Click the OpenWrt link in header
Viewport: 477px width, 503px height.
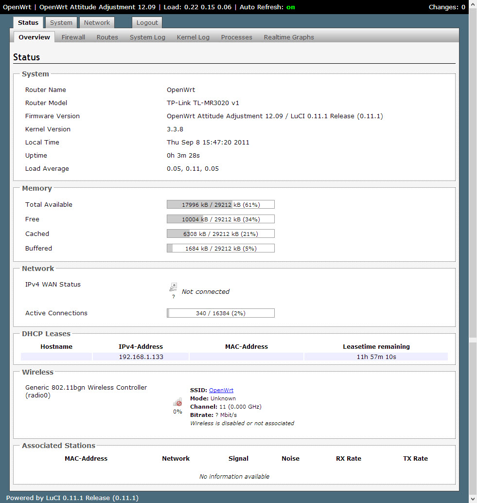17,7
